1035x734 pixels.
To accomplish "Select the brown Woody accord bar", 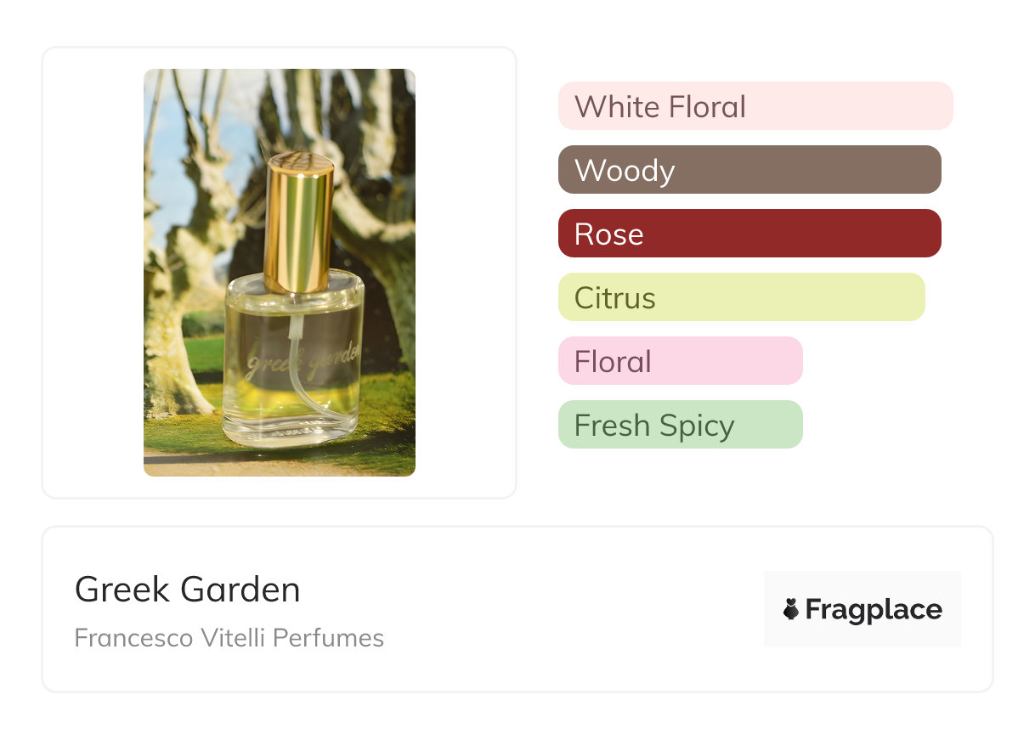I will point(749,170).
